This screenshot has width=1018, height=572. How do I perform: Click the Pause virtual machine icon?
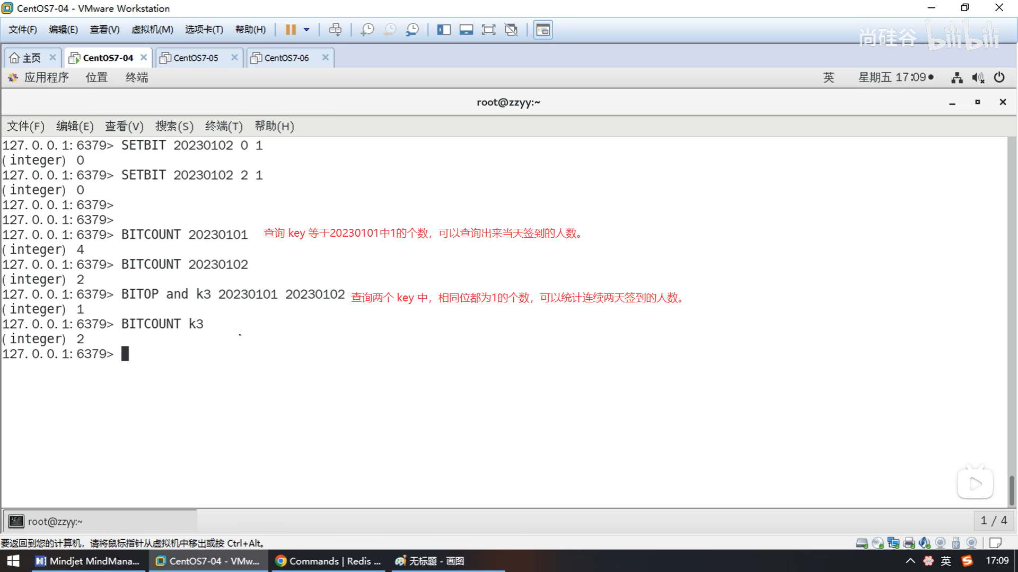tap(290, 30)
